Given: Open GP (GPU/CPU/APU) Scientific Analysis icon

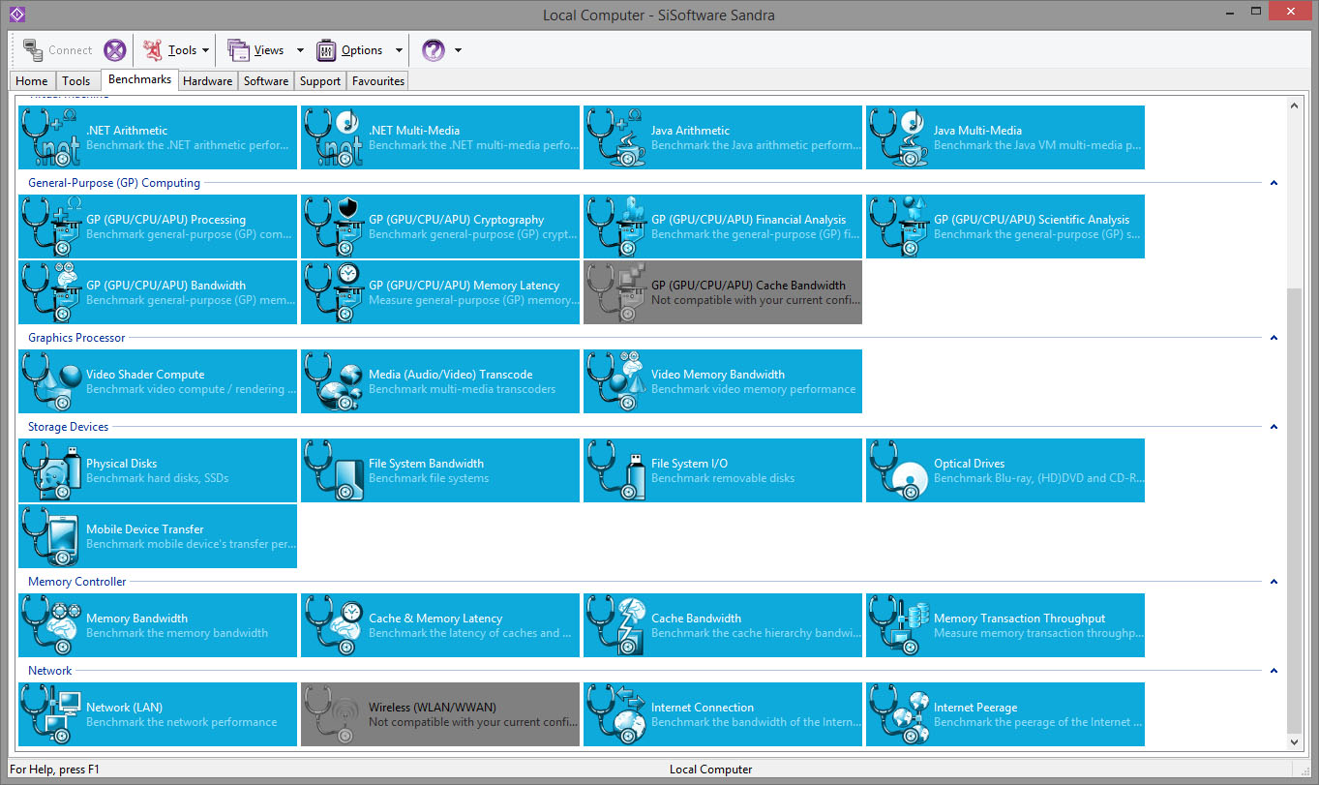Looking at the screenshot, I should (x=899, y=226).
